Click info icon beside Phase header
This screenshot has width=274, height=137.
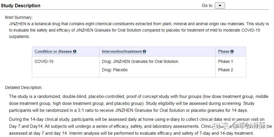(x=232, y=52)
